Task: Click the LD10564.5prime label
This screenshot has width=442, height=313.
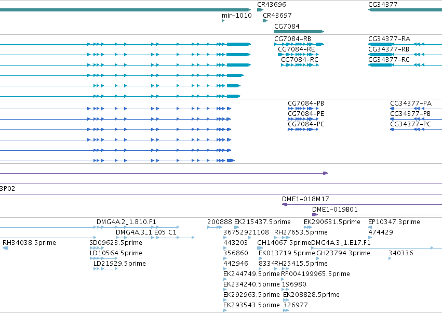Action: [x=116, y=253]
